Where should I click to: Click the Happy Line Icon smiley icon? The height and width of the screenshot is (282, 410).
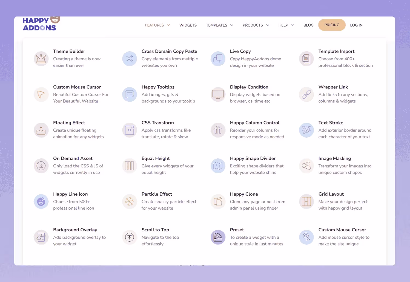pos(41,201)
